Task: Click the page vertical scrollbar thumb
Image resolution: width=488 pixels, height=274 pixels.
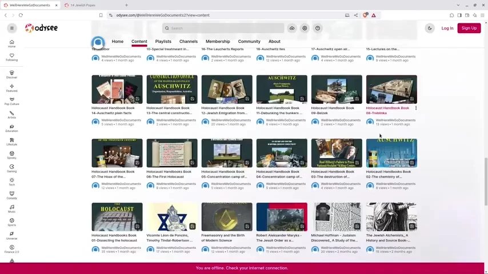Action: tap(486, 182)
